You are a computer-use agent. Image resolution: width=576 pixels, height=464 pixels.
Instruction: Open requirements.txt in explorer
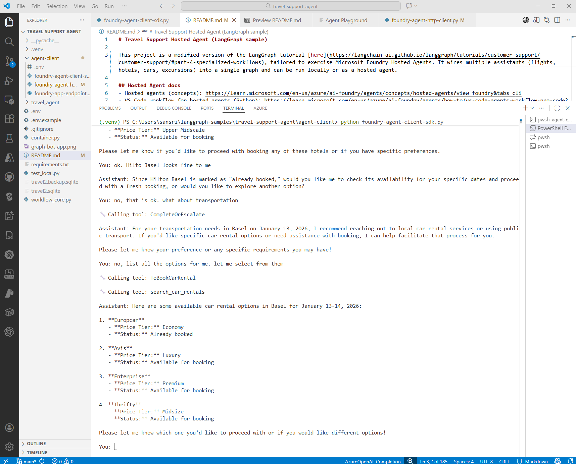[x=50, y=164]
